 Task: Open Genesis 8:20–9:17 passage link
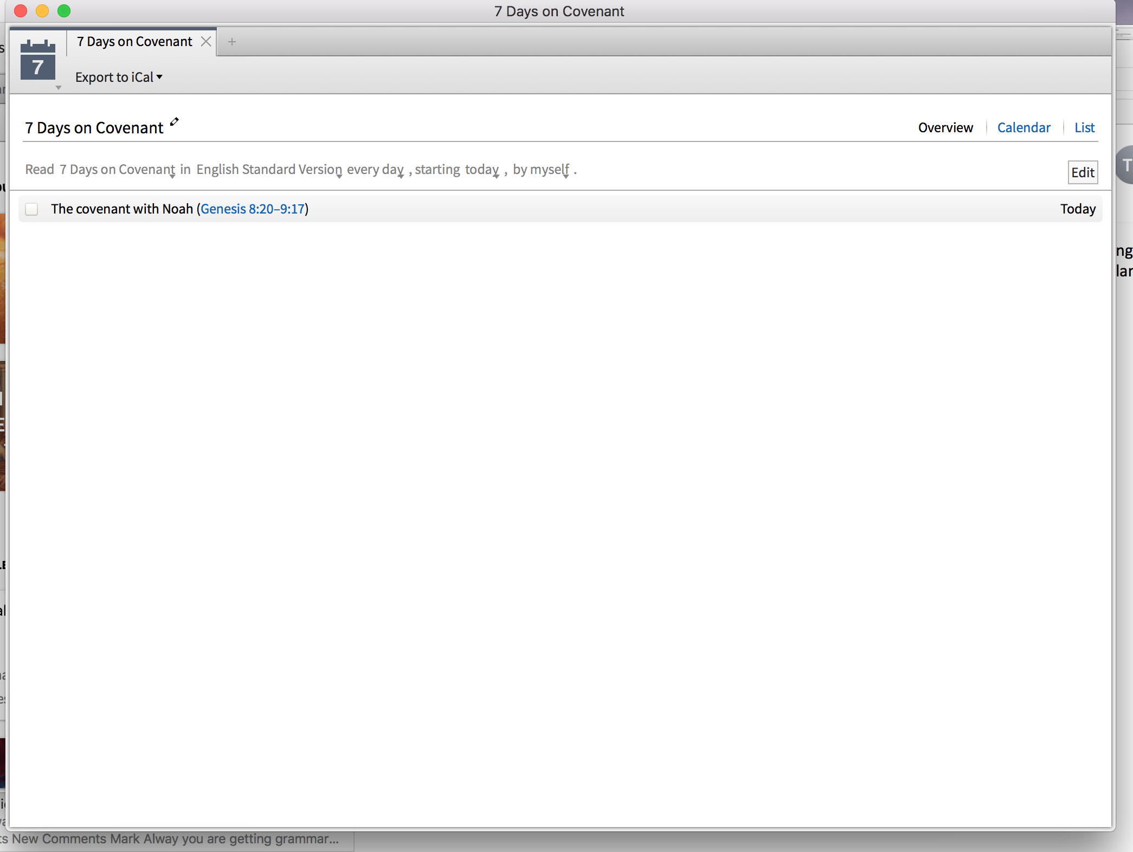[253, 209]
